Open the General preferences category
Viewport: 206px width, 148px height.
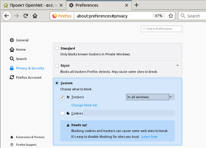22,40
